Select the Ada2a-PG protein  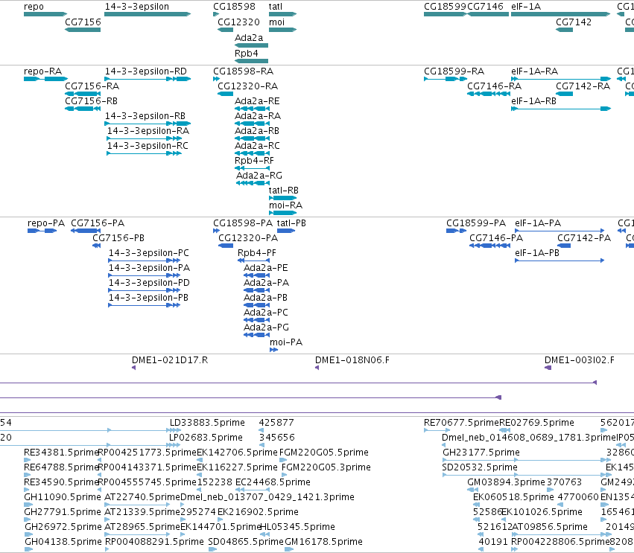coord(257,335)
